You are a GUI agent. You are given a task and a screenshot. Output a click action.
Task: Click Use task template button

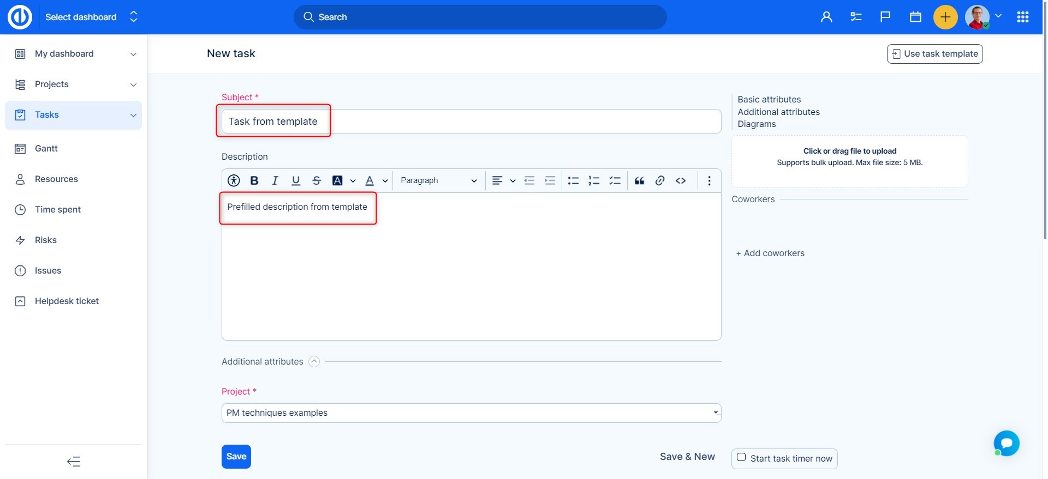tap(934, 54)
